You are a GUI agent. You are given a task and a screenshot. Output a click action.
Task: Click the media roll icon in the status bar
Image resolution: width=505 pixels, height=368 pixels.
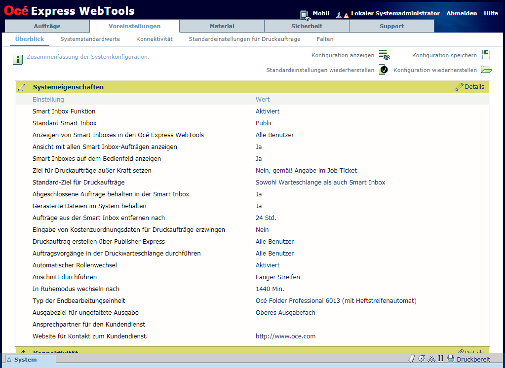(x=421, y=359)
